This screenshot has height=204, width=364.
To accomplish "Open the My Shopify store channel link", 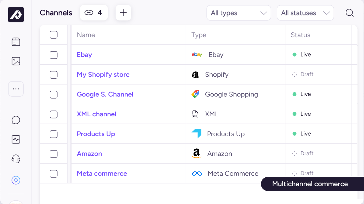I will coord(103,75).
